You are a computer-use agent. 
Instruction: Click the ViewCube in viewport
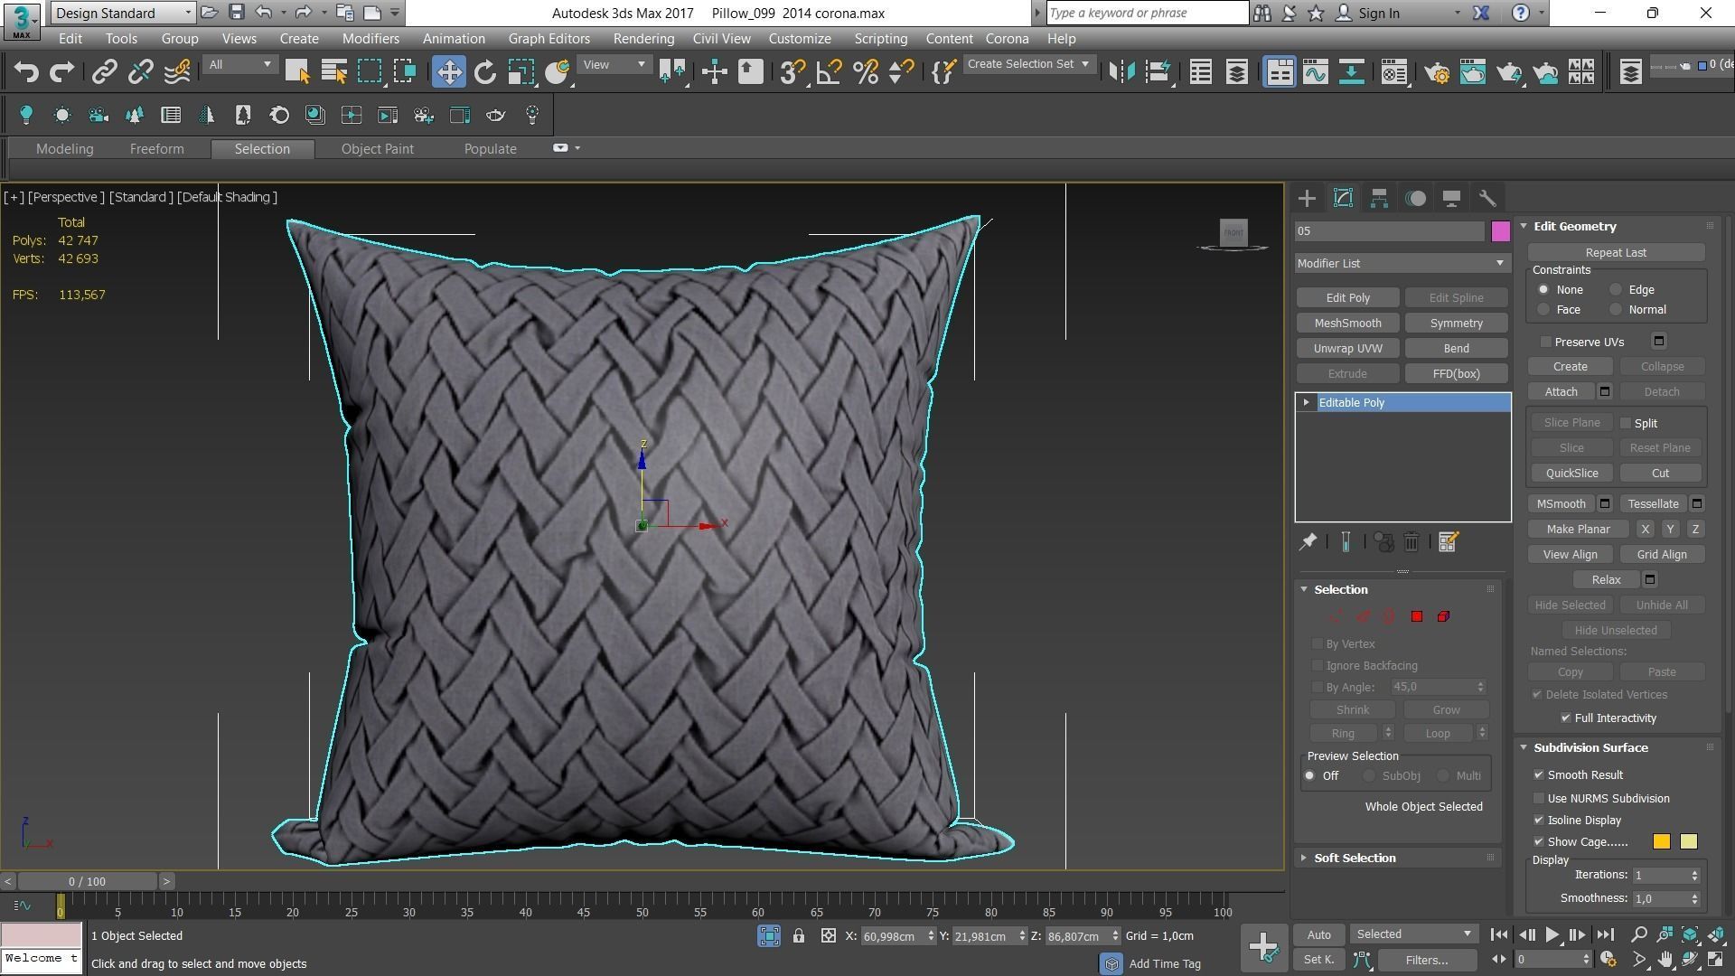coord(1233,233)
